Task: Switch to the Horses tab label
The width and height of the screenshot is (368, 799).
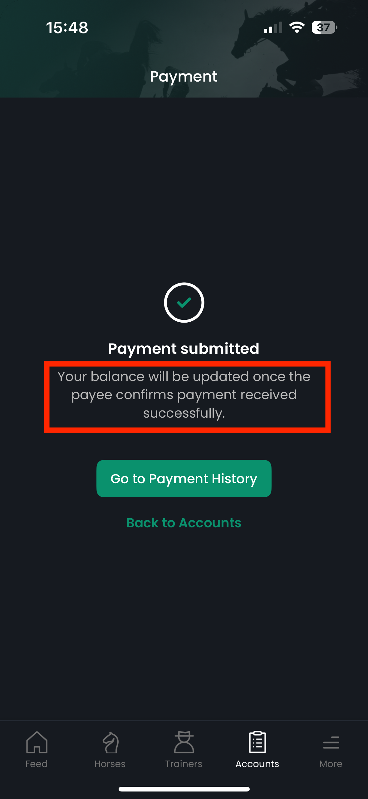Action: tap(110, 764)
